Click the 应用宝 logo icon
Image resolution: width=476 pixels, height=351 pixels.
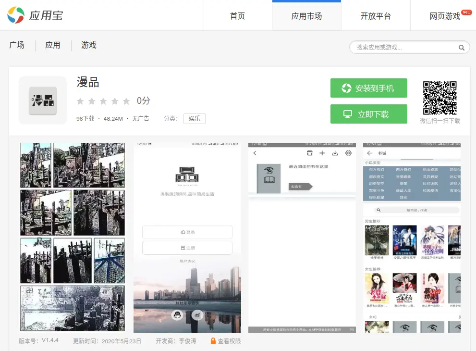[x=16, y=15]
